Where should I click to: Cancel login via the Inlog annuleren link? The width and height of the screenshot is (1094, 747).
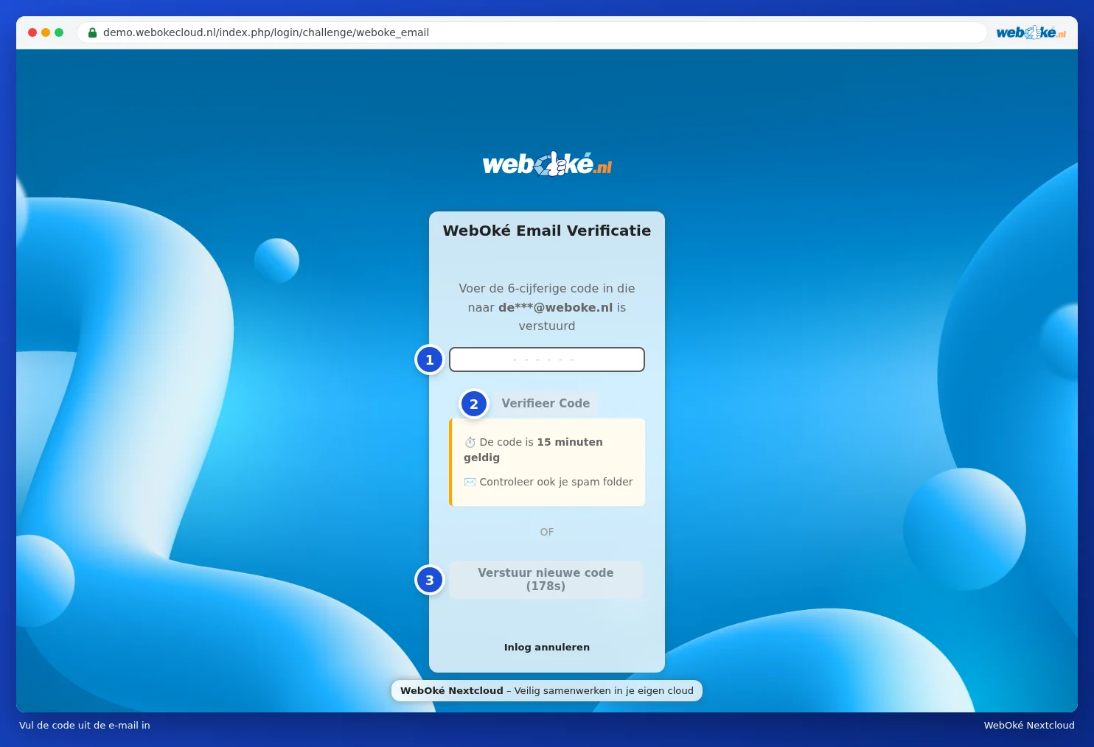547,647
